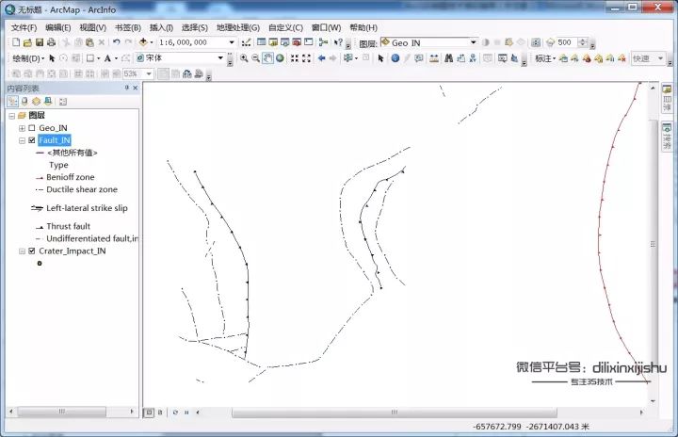Switch to List By Source view
Image resolution: width=678 pixels, height=437 pixels.
24,102
